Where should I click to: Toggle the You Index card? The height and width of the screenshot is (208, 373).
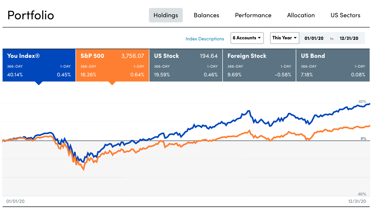(39, 65)
